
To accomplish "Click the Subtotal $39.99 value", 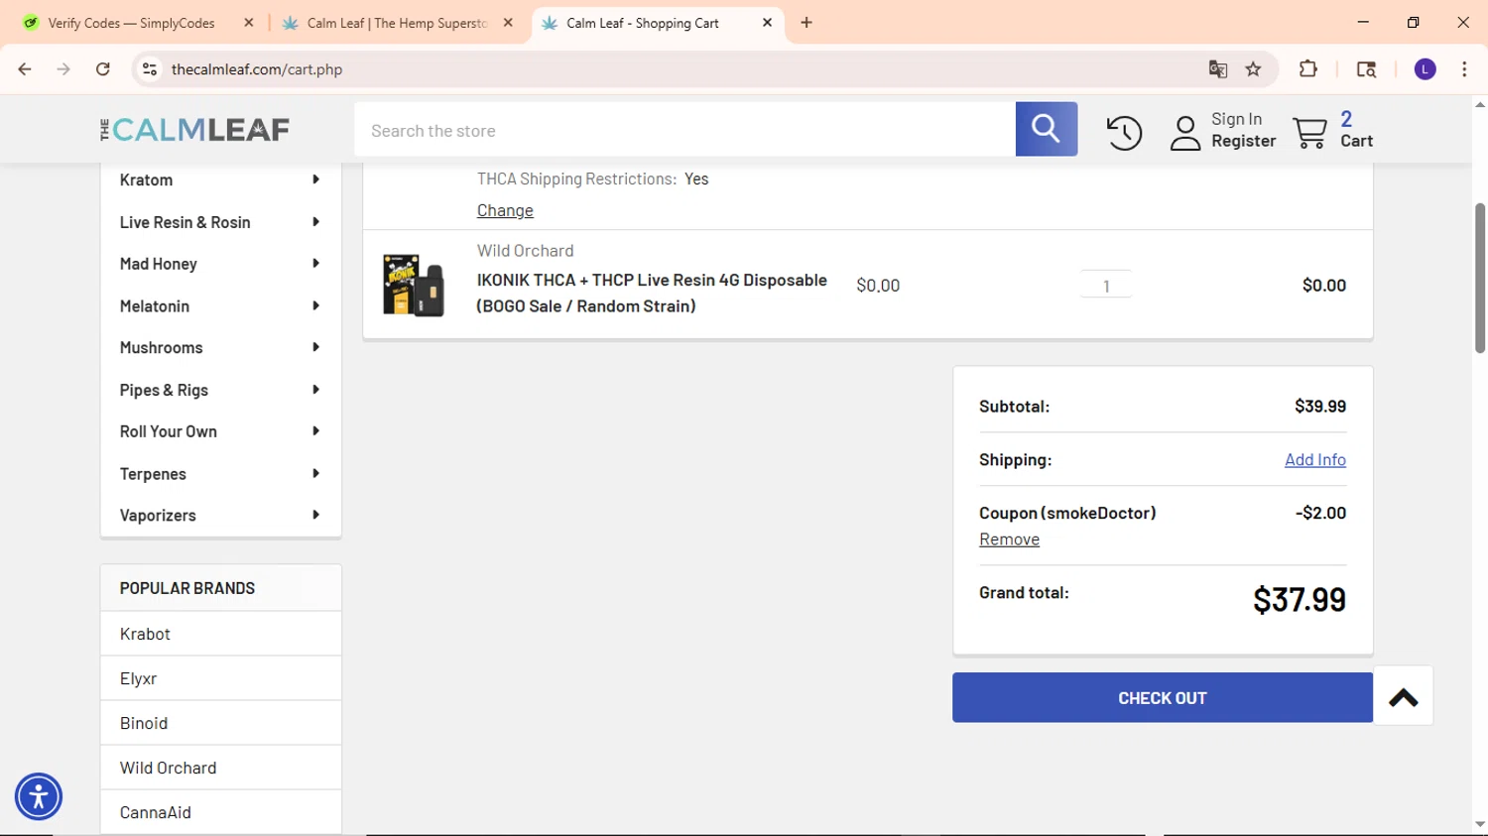I will click(x=1320, y=406).
